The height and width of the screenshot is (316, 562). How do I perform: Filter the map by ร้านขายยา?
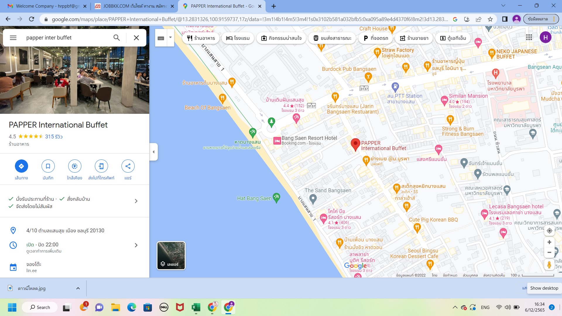(414, 38)
